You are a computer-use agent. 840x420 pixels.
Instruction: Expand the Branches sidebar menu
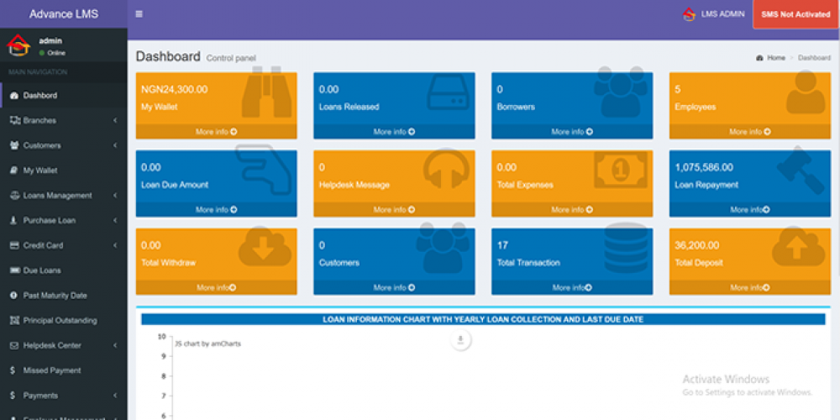pyautogui.click(x=114, y=121)
